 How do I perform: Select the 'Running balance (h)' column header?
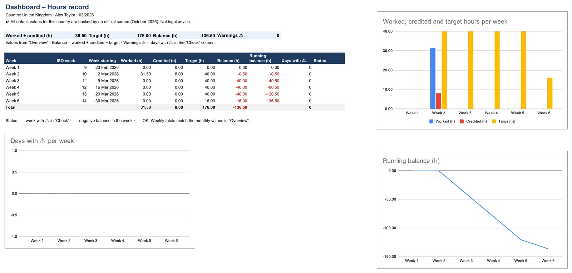point(260,58)
